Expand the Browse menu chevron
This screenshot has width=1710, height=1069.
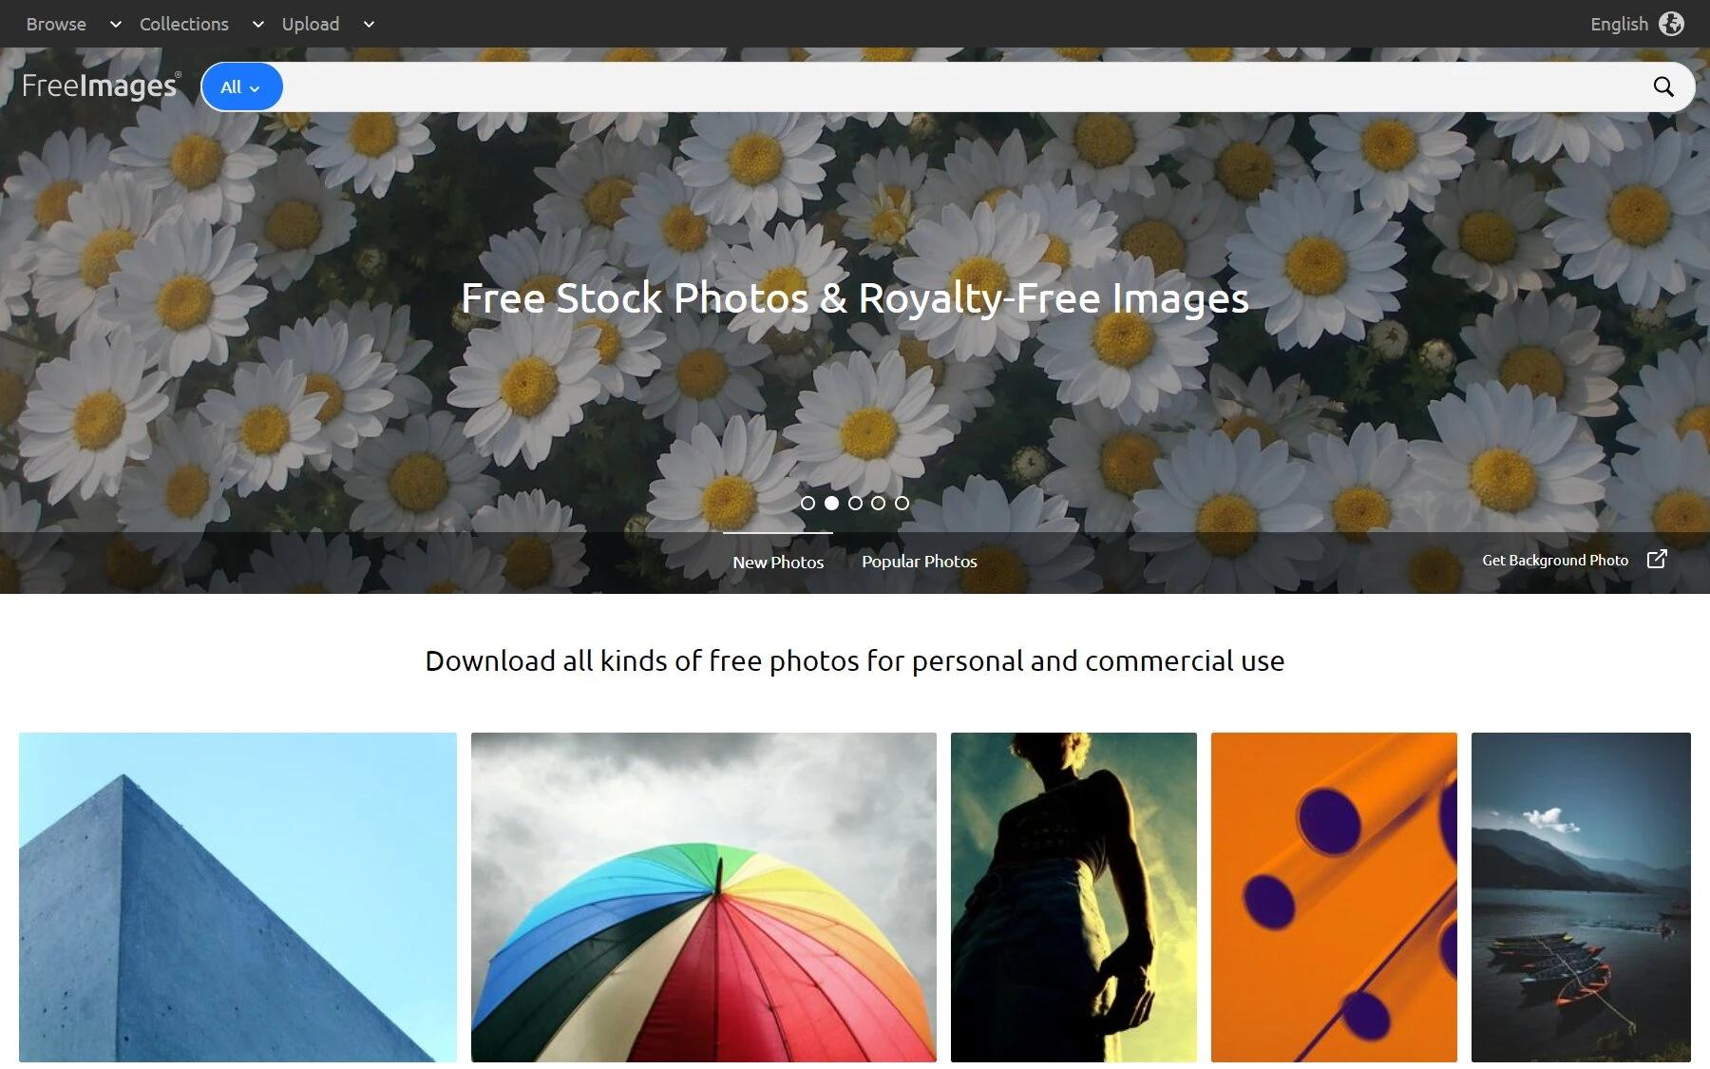coord(116,25)
